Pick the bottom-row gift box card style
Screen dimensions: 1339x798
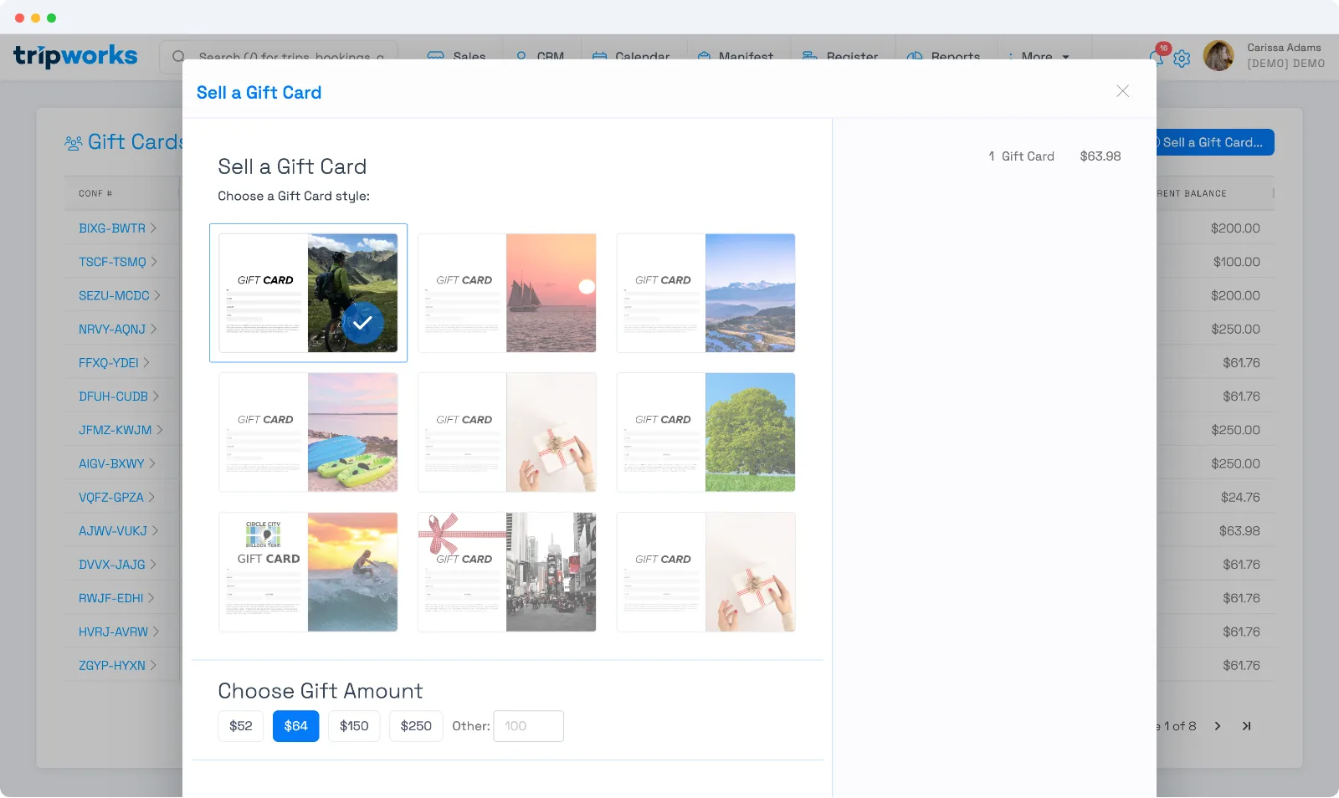coord(705,572)
